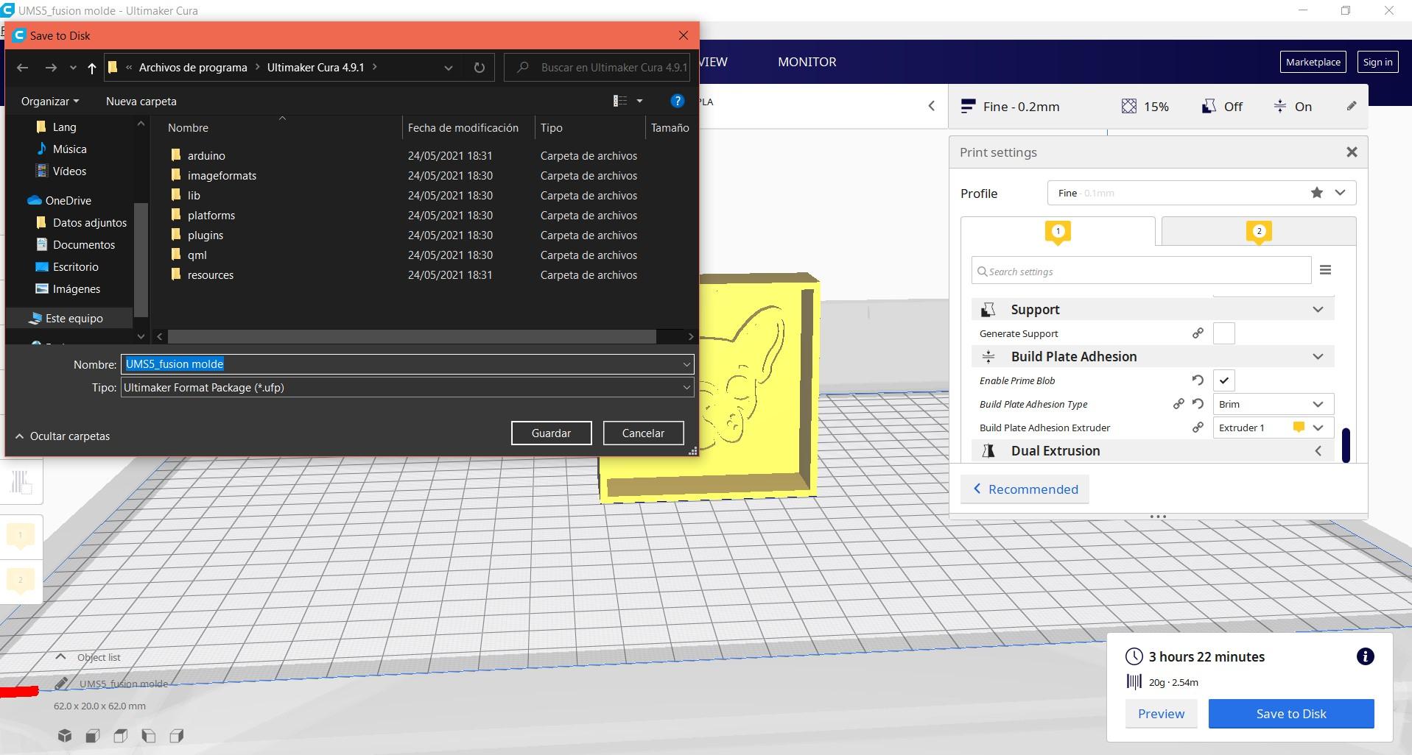Select the top view cube icon
This screenshot has width=1412, height=755.
click(121, 735)
